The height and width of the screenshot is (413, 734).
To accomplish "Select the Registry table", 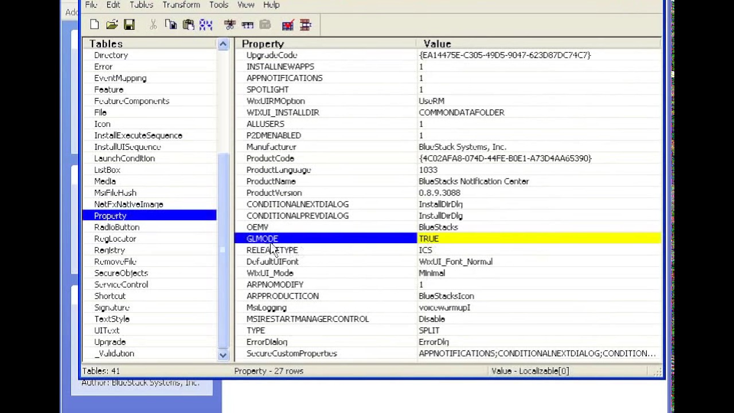I will click(x=109, y=250).
